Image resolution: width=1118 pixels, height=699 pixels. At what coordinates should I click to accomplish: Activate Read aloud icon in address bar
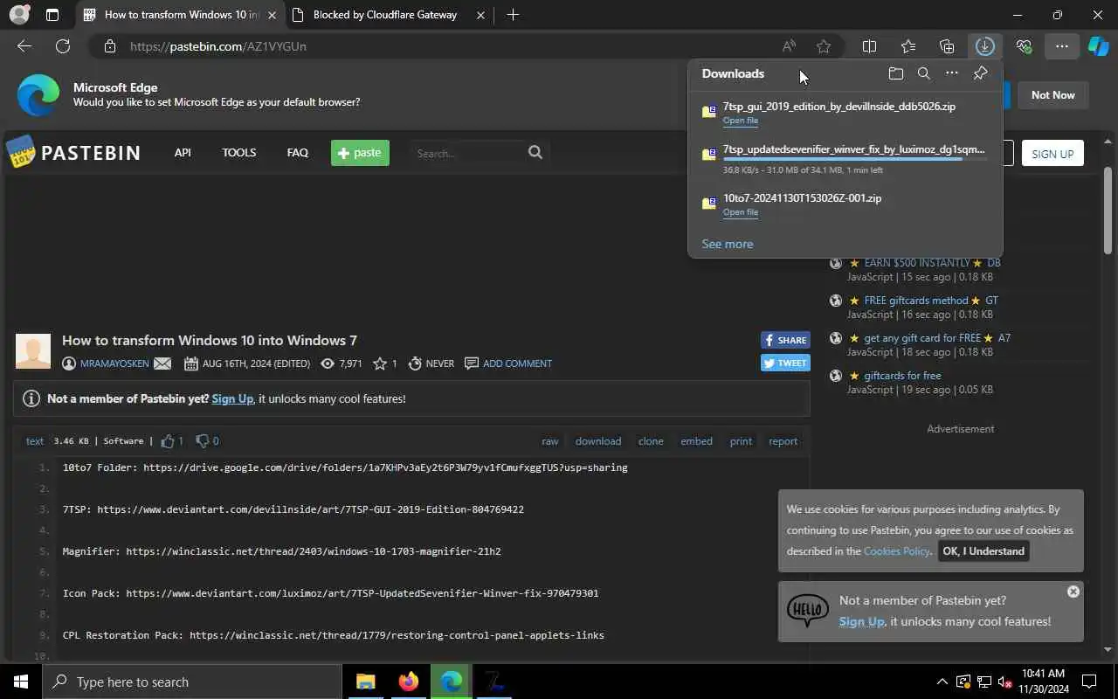pos(789,46)
